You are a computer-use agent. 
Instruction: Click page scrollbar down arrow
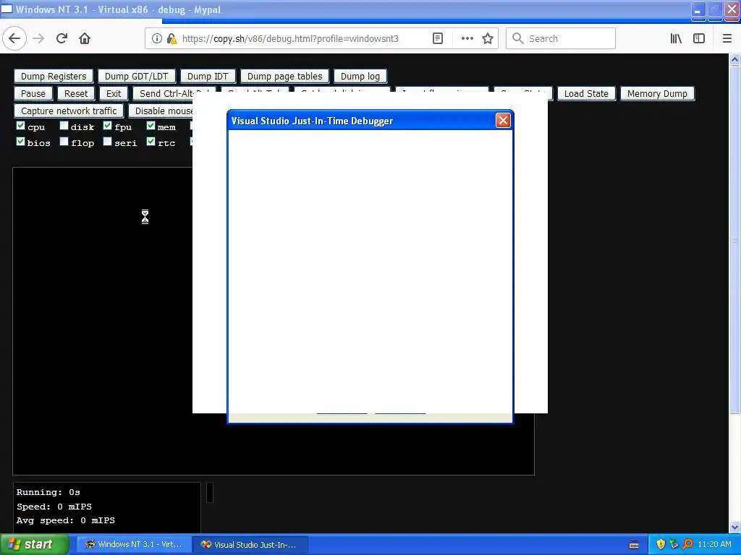point(735,527)
